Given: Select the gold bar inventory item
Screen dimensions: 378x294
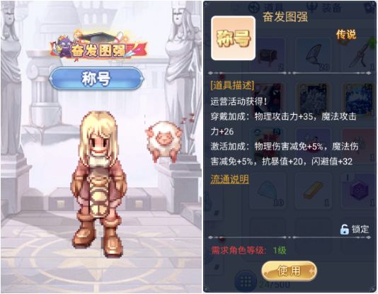Looking at the screenshot, I should point(313,191).
